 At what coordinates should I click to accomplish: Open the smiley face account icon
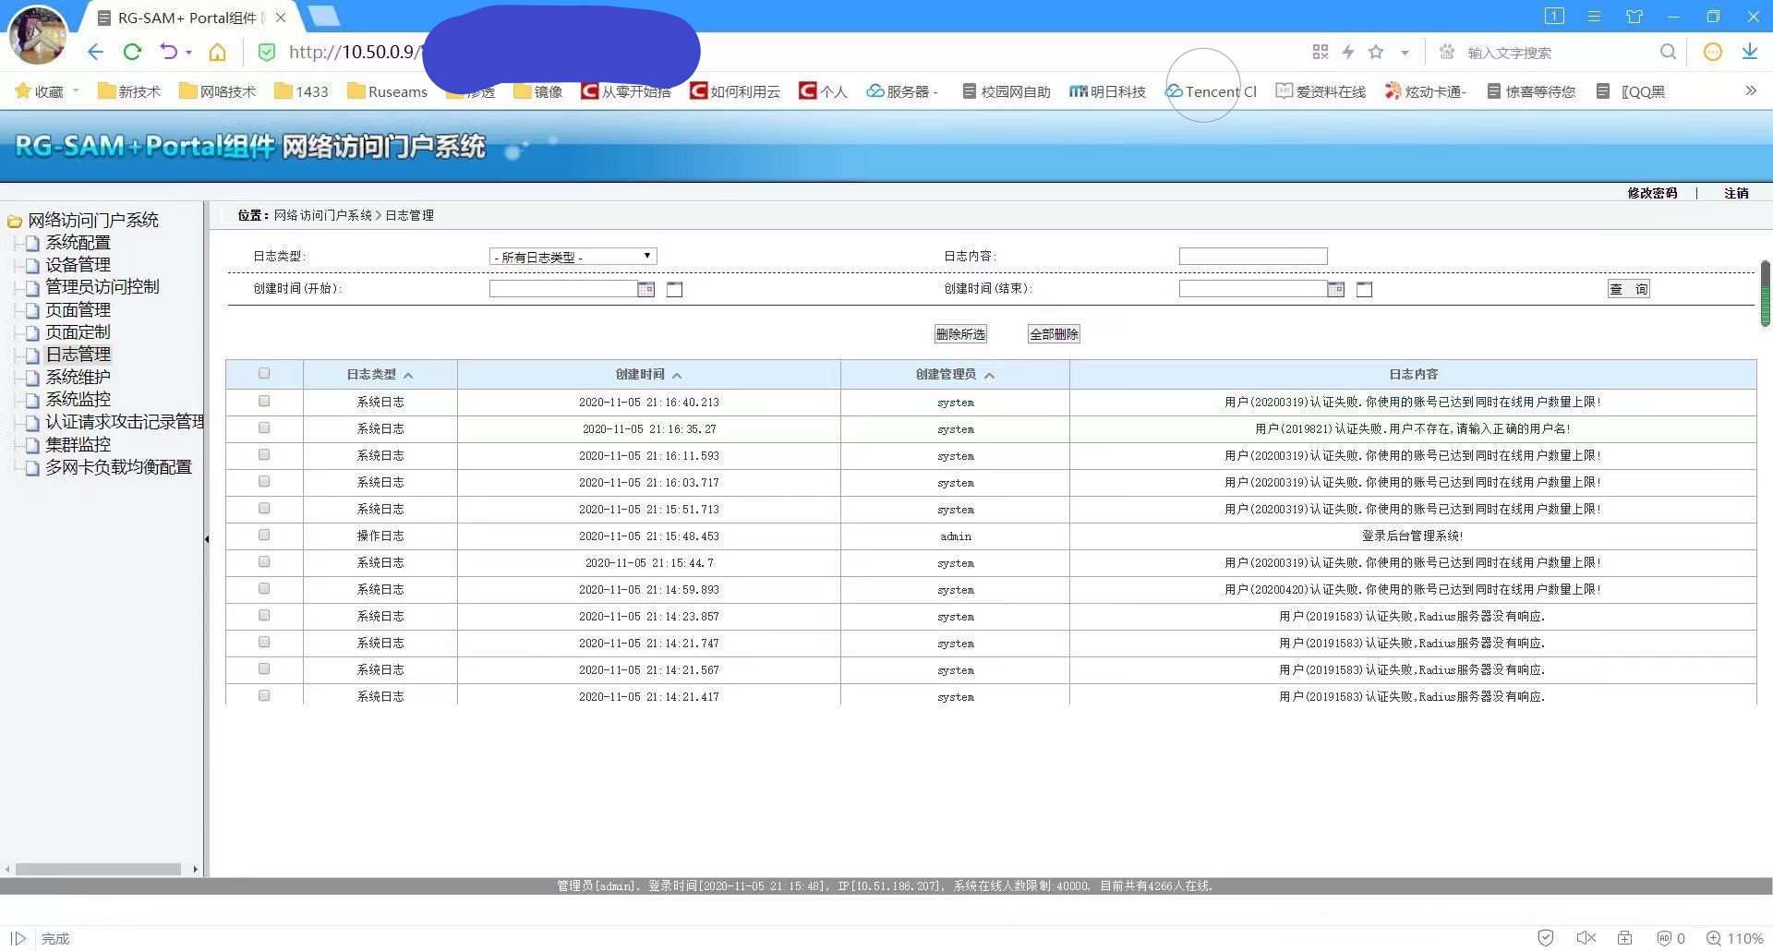pos(1713,52)
